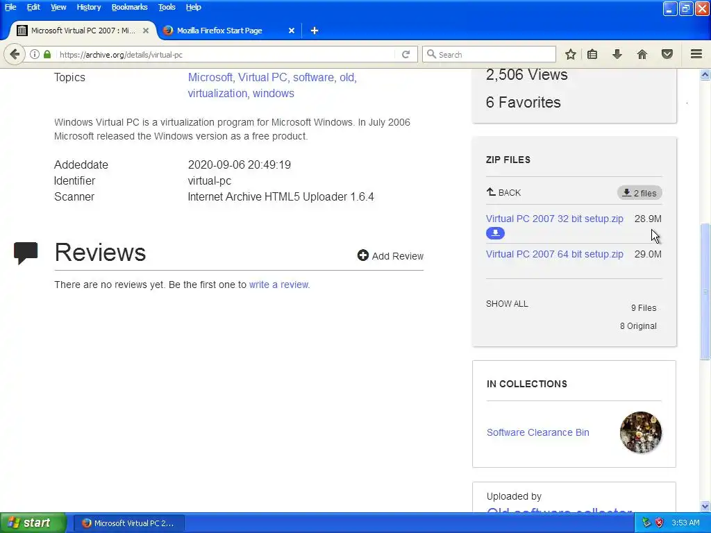
Task: Open the History menu
Action: pyautogui.click(x=88, y=7)
